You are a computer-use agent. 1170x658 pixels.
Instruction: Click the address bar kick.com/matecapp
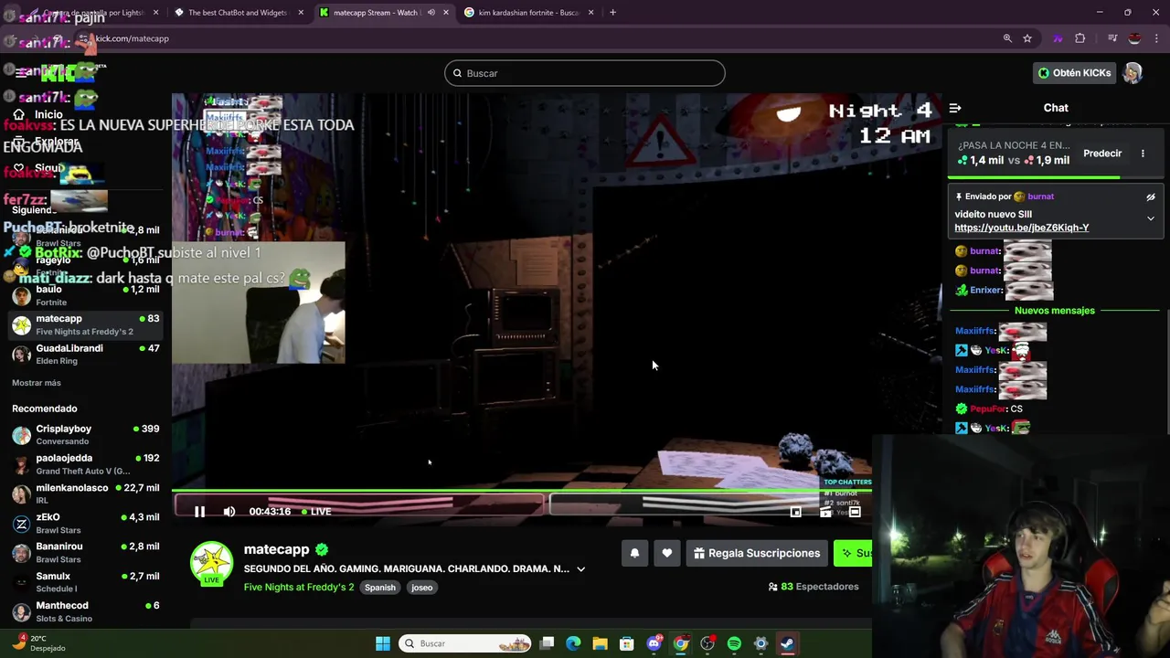[133, 38]
